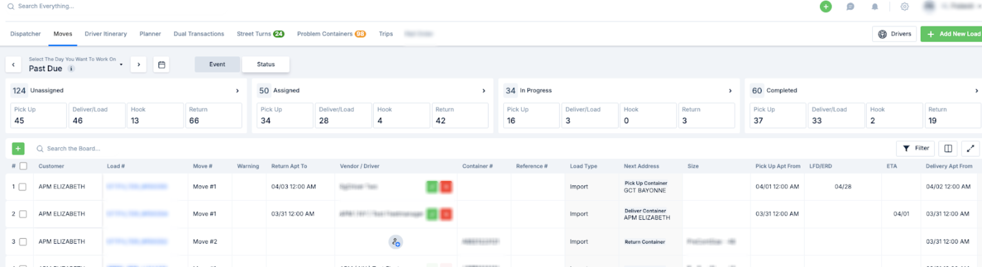This screenshot has width=982, height=267.
Task: Click Move #2 in row 3
Action: tap(205, 241)
